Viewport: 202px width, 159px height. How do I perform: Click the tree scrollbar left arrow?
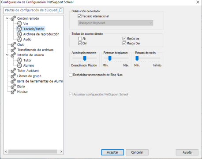[6, 152]
